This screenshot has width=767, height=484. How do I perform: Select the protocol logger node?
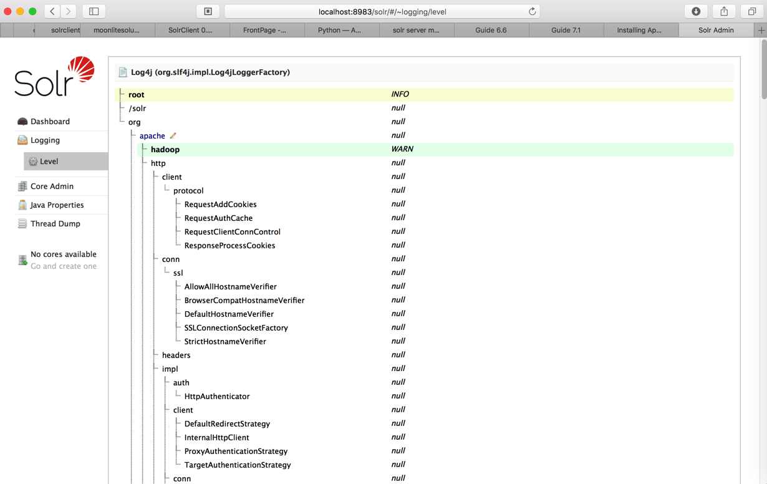[188, 191]
